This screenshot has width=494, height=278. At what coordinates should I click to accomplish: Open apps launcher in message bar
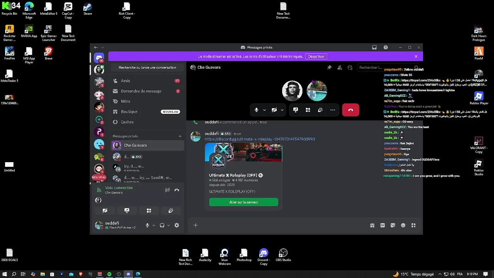pos(413,225)
